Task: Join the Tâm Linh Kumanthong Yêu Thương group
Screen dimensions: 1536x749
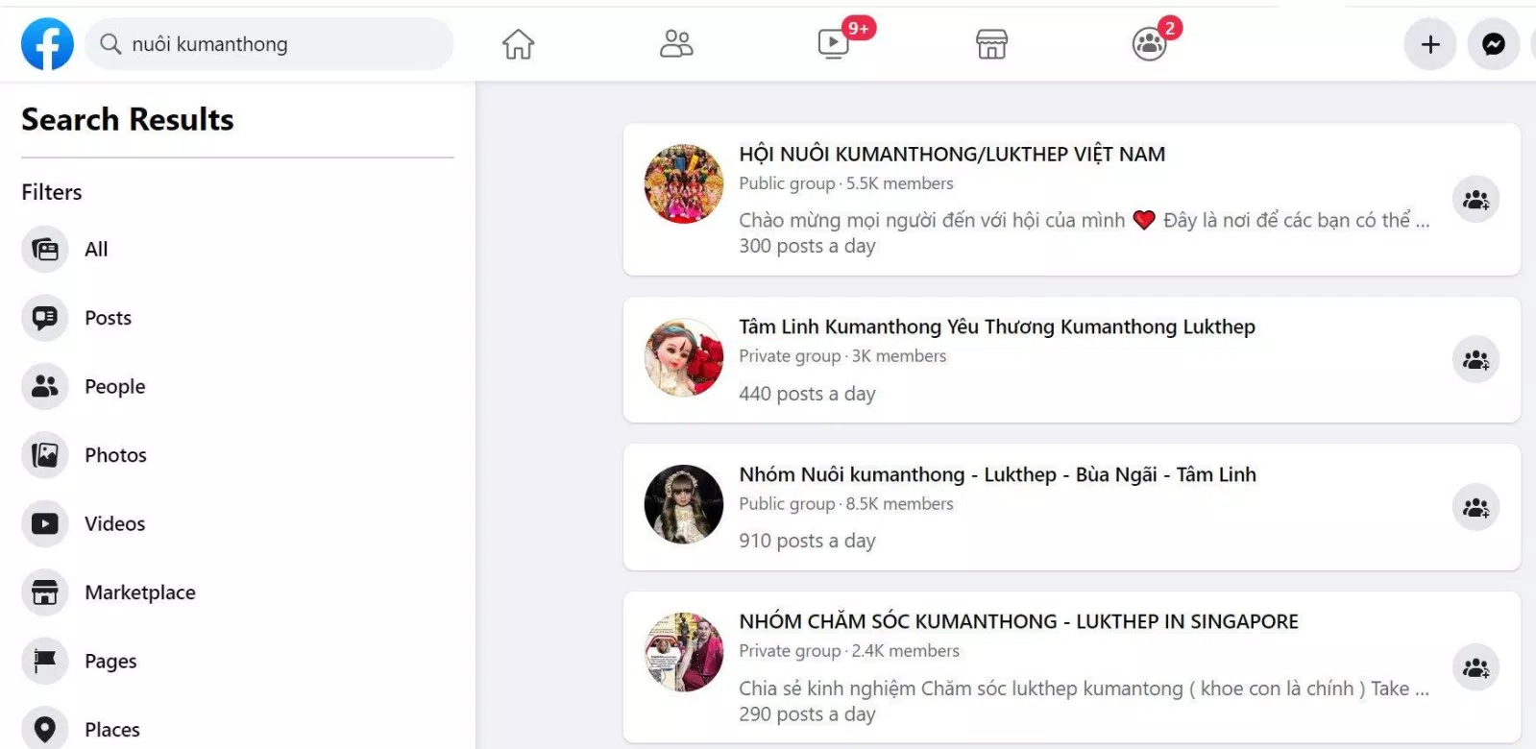Action: click(1475, 360)
